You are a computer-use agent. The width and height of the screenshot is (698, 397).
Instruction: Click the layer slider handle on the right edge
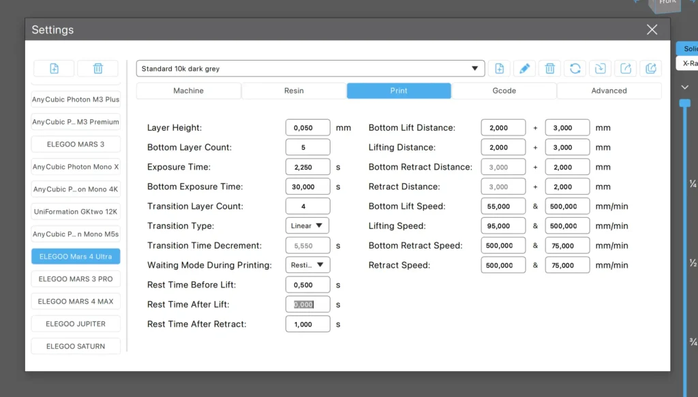point(685,104)
